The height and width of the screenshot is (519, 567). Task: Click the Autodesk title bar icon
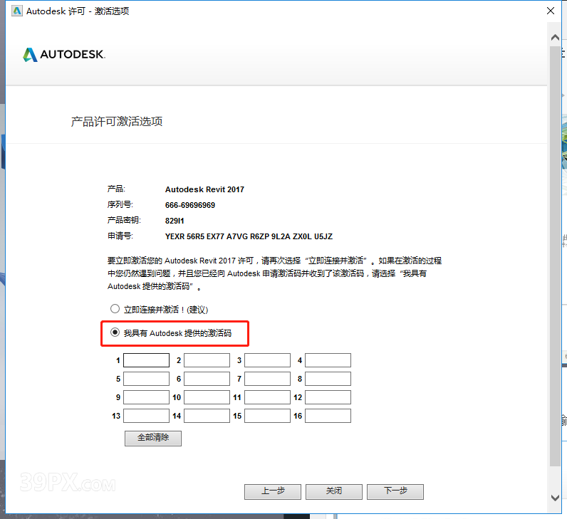point(17,11)
